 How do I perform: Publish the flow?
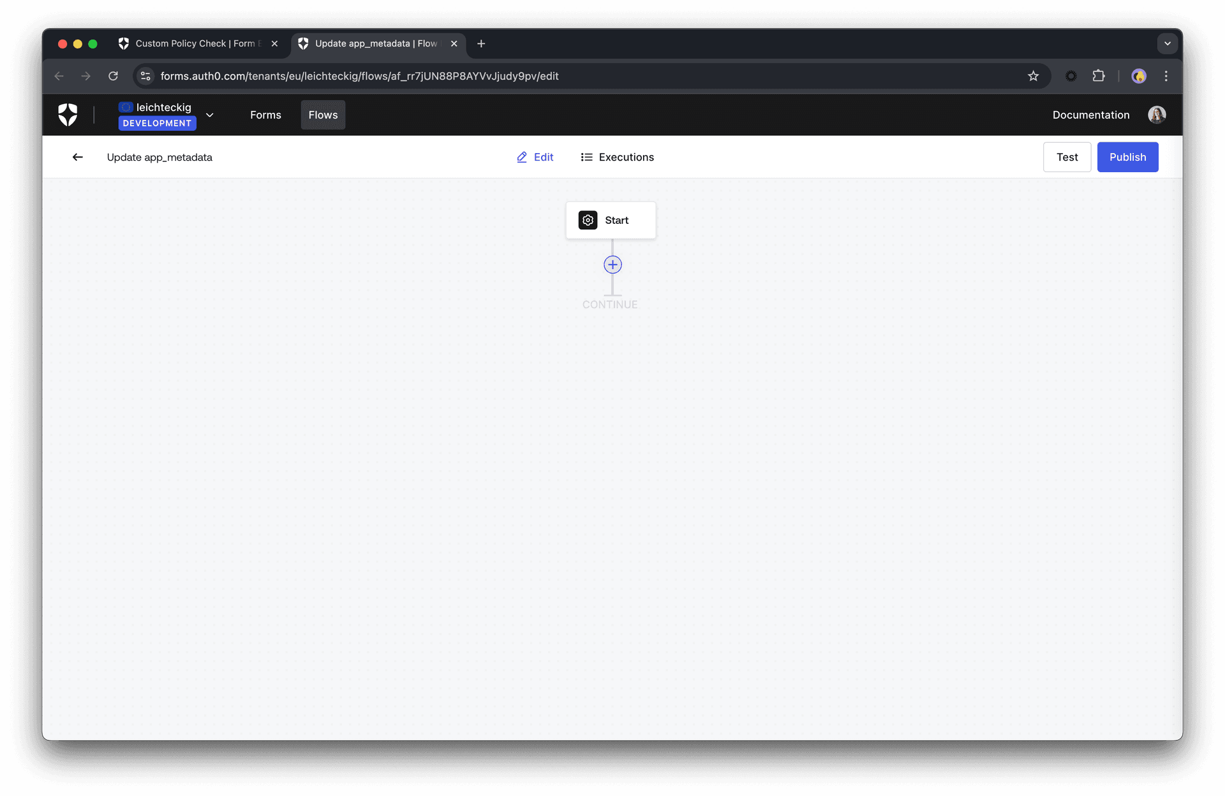[1127, 157]
